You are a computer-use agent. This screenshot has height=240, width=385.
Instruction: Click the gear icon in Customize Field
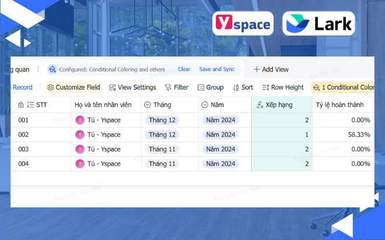[51, 87]
